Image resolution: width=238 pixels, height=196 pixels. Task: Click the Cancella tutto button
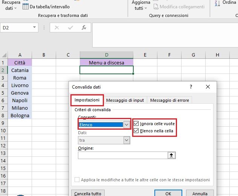click(88, 193)
